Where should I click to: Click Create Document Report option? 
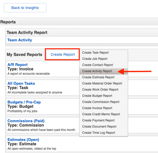[104, 126]
